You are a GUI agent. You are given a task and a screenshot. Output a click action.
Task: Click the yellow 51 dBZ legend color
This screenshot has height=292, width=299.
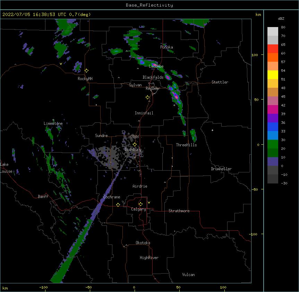273,75
